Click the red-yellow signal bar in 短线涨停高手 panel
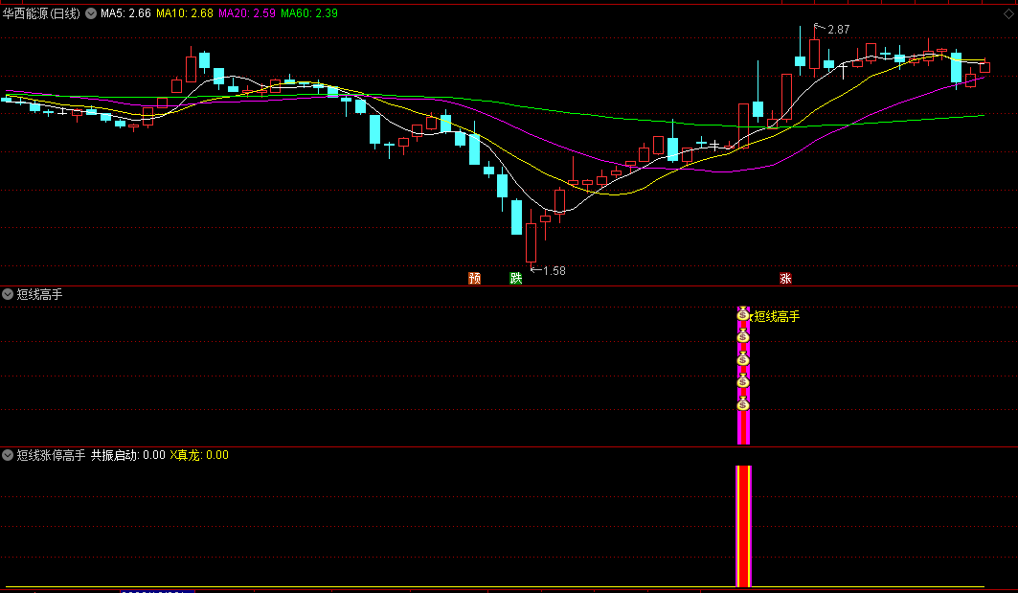This screenshot has width=1018, height=593. (x=743, y=526)
